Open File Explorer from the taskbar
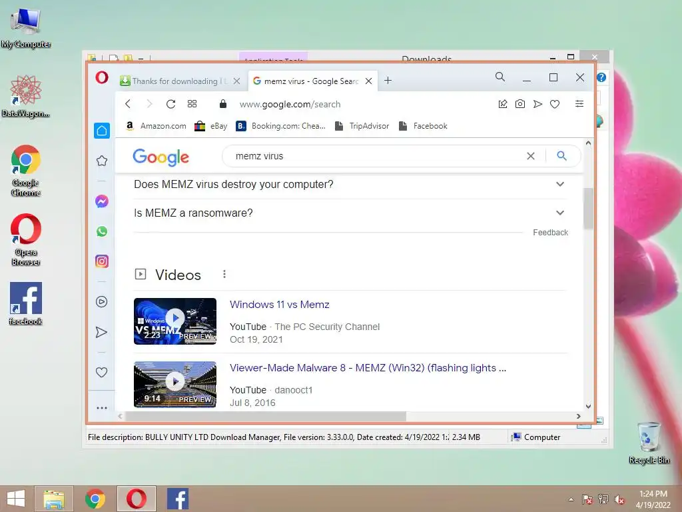 tap(54, 499)
